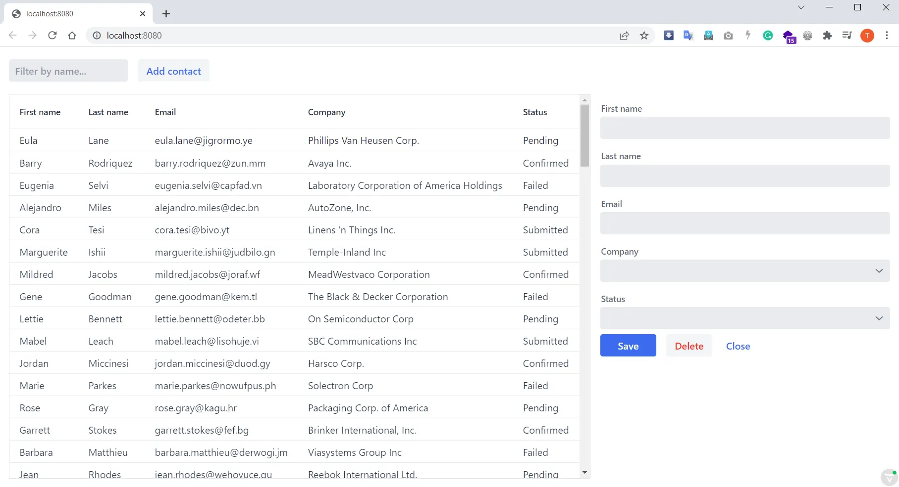The image size is (899, 487).
Task: Click the purple extension with badge 15
Action: (x=789, y=35)
